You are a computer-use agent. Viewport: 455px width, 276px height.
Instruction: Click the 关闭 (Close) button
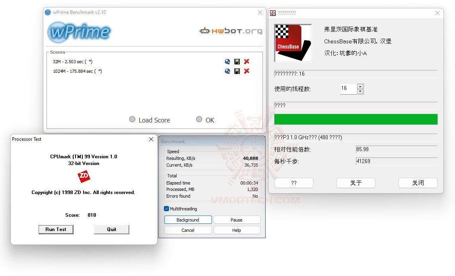(x=418, y=183)
